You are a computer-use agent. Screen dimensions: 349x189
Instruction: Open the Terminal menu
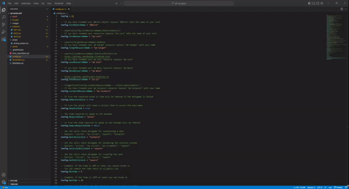[59, 3]
